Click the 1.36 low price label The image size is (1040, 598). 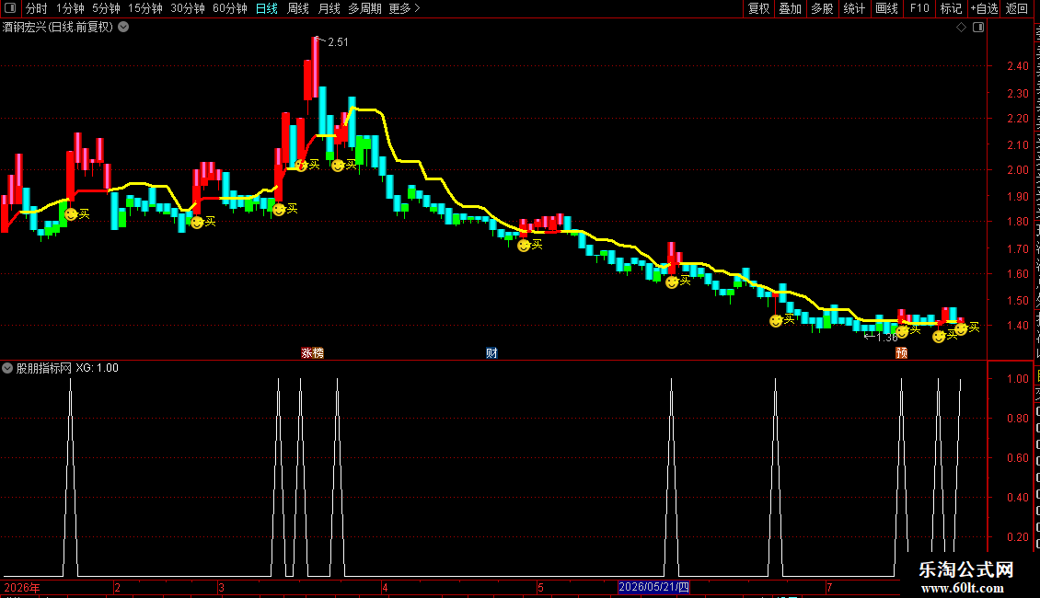[887, 338]
